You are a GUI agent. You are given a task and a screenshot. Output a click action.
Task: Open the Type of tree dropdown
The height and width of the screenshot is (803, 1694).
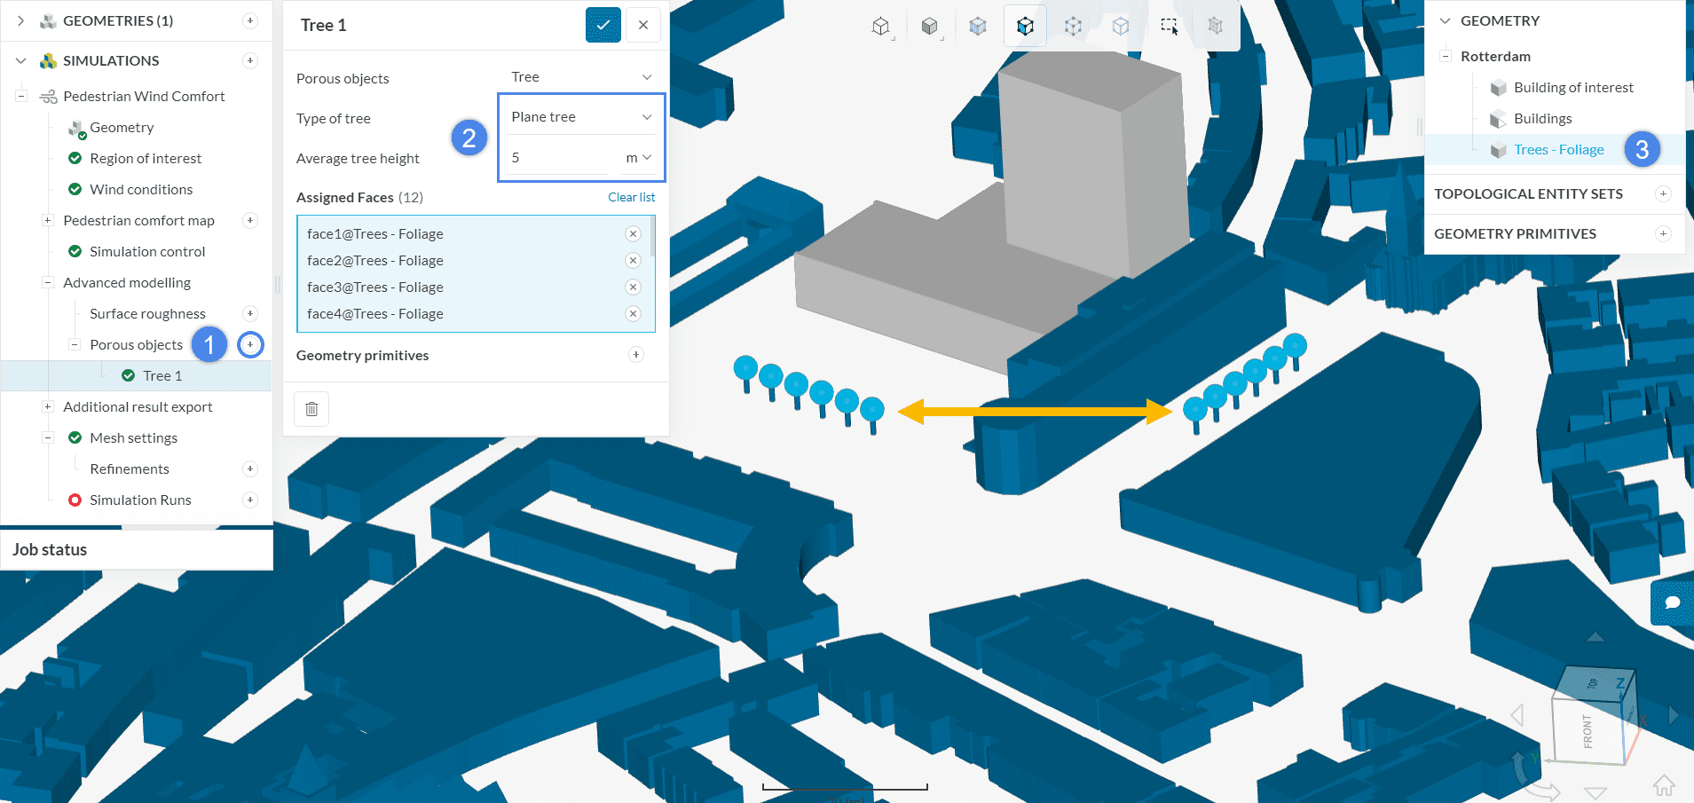[x=580, y=117]
